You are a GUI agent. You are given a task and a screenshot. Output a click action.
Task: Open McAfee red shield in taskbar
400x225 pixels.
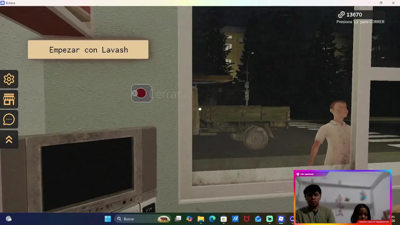coord(247,219)
